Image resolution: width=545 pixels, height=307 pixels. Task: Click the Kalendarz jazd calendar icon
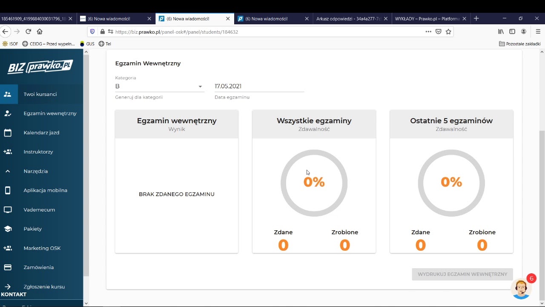click(8, 133)
